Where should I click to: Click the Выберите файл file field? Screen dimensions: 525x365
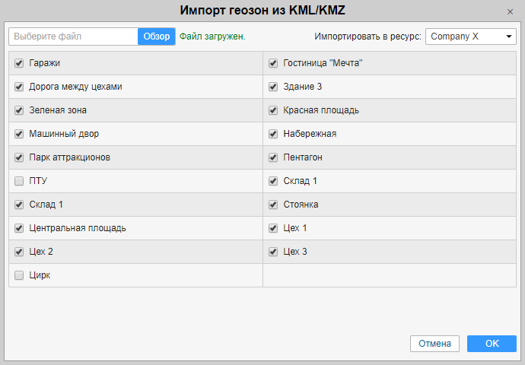(74, 36)
